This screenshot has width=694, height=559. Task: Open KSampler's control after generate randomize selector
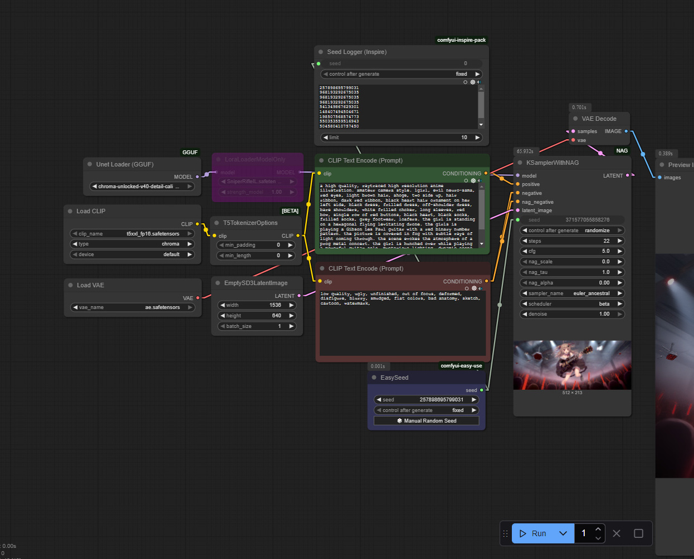click(572, 231)
